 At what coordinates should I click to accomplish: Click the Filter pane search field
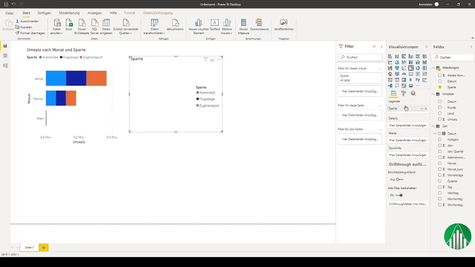[360, 57]
